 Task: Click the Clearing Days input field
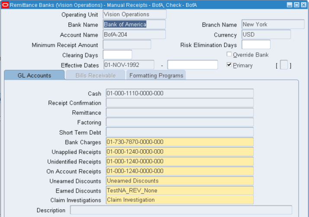tap(117, 55)
